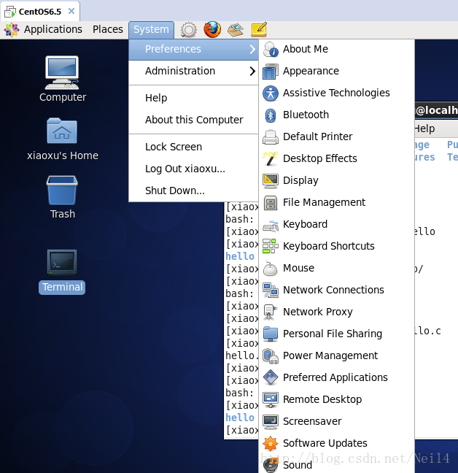Screen dimensions: 458x473
Task: Expand the Preferences submenu arrow
Action: pyautogui.click(x=252, y=49)
